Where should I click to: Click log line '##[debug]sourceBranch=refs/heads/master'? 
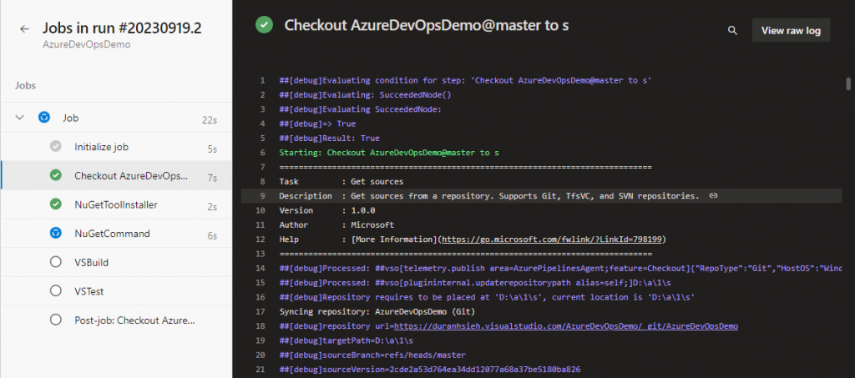point(372,355)
